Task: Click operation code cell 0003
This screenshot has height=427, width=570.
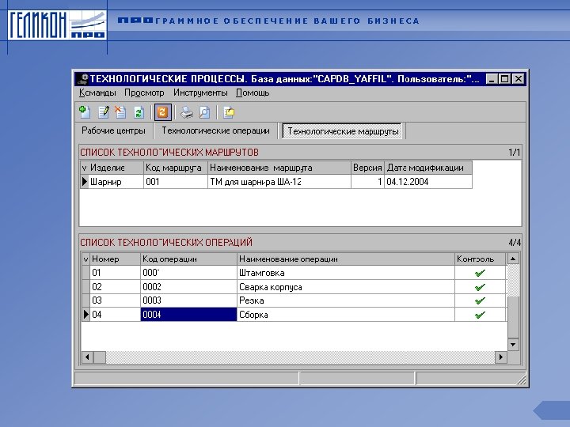Action: coord(188,300)
